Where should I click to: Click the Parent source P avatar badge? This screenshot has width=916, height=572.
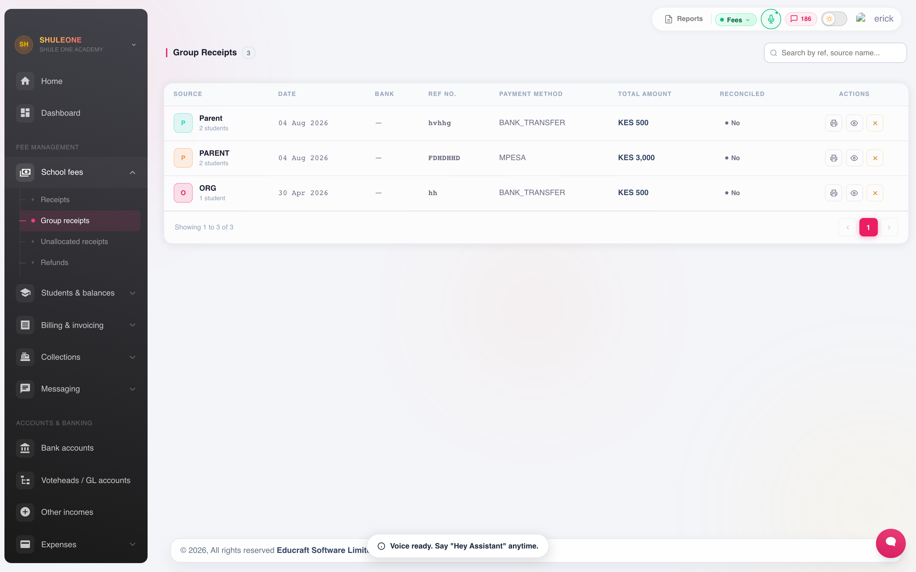[x=183, y=123]
